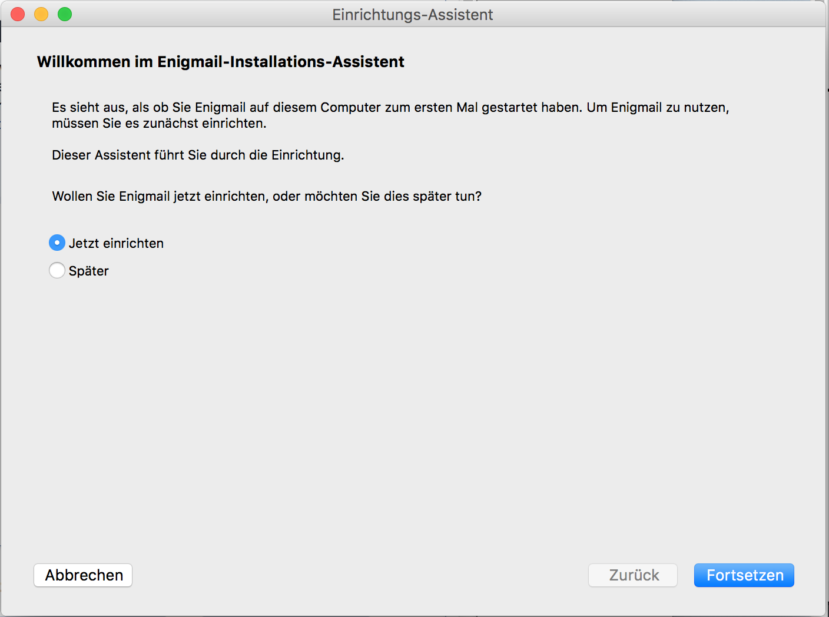Image resolution: width=829 pixels, height=617 pixels.
Task: Cancel setup with the Abbrechen button
Action: [x=83, y=575]
